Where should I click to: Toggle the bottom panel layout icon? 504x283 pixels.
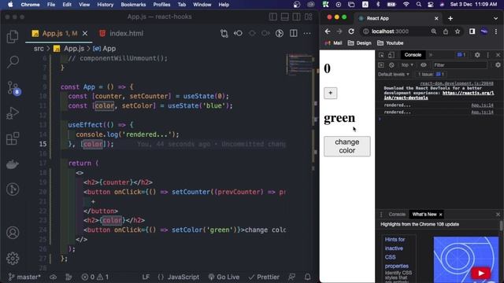(285, 17)
